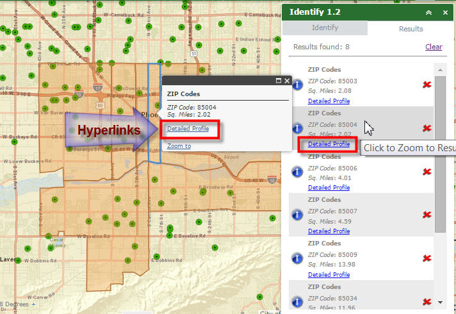Open Detailed Profile for ZIP 85009
The width and height of the screenshot is (456, 314).
[x=329, y=275]
